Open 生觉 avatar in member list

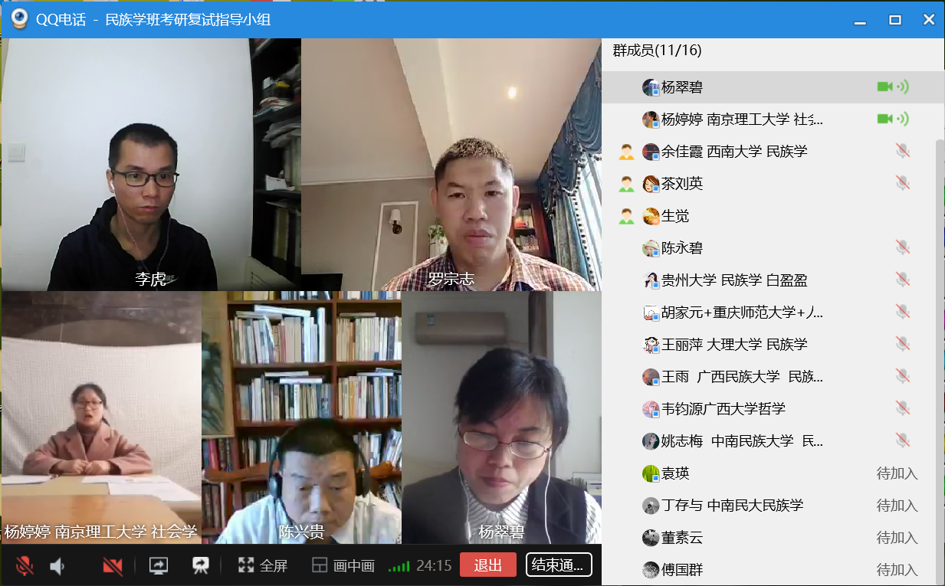pyautogui.click(x=651, y=216)
